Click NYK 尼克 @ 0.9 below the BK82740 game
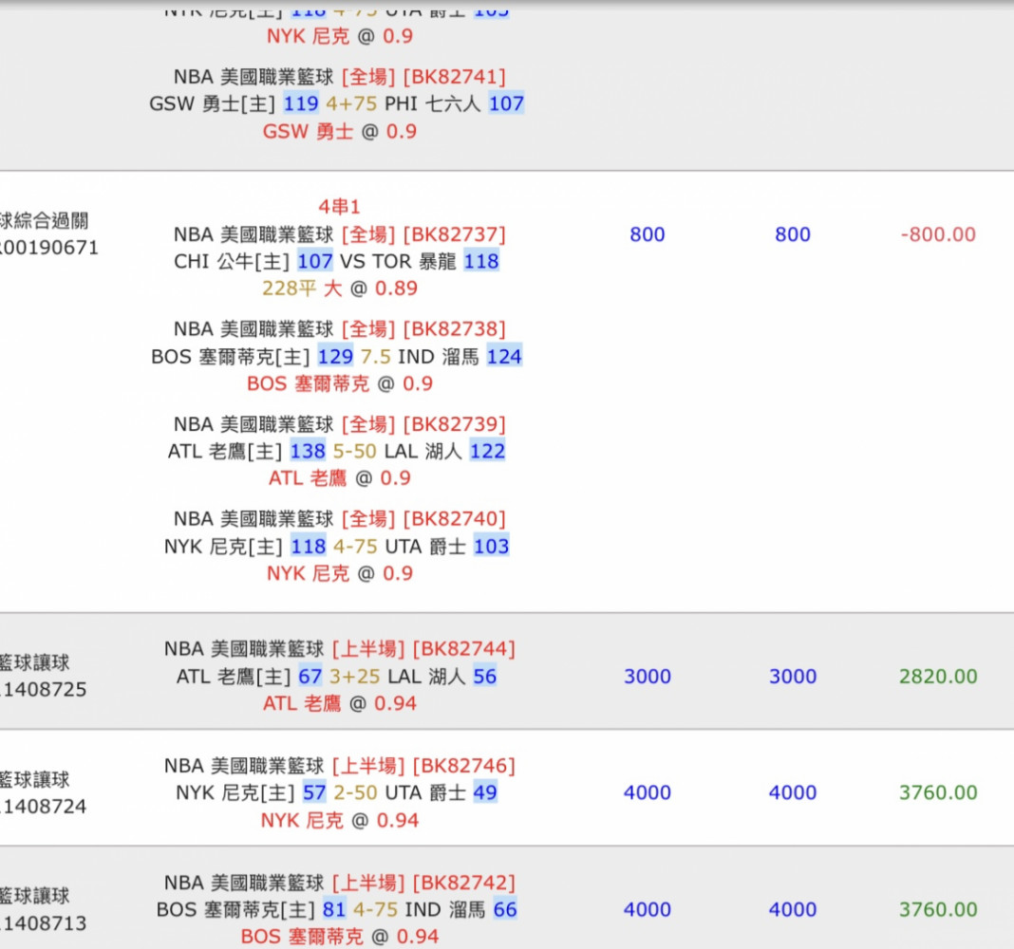Image resolution: width=1014 pixels, height=949 pixels. click(340, 573)
